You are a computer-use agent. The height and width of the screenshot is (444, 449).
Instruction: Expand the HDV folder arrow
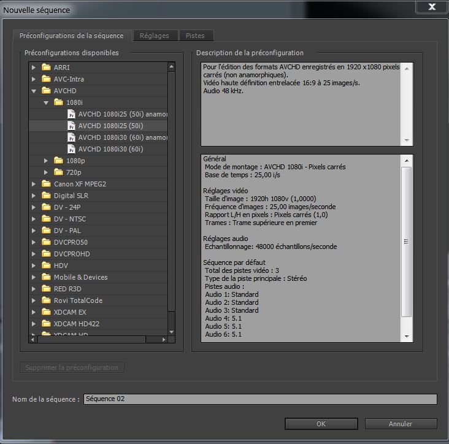click(x=34, y=266)
